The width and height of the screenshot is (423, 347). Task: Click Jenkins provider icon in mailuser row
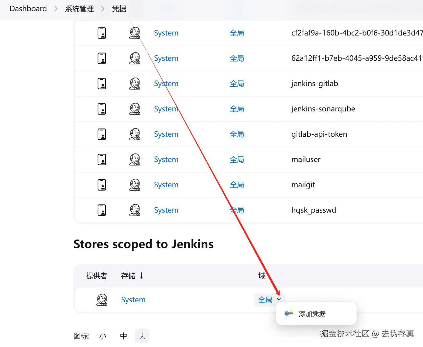tap(135, 160)
